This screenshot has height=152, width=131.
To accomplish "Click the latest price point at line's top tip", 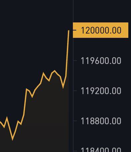I will pos(69,30).
